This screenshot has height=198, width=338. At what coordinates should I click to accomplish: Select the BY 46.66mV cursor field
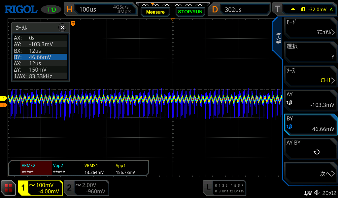(x=310, y=124)
